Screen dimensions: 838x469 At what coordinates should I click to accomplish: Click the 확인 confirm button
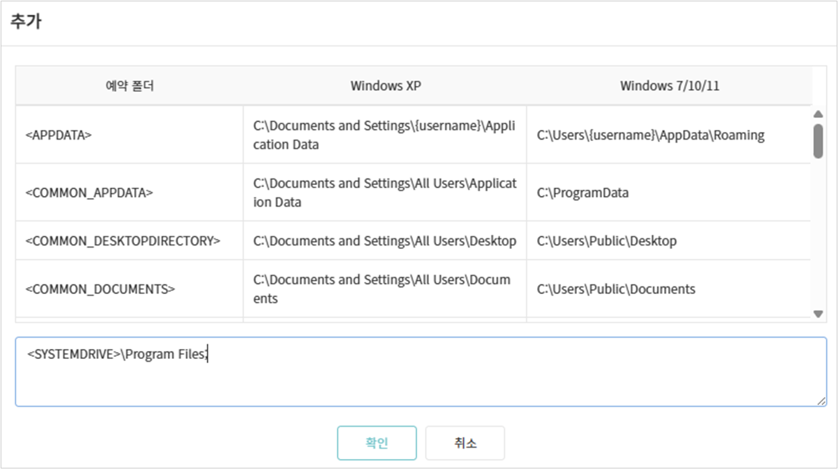coord(377,443)
